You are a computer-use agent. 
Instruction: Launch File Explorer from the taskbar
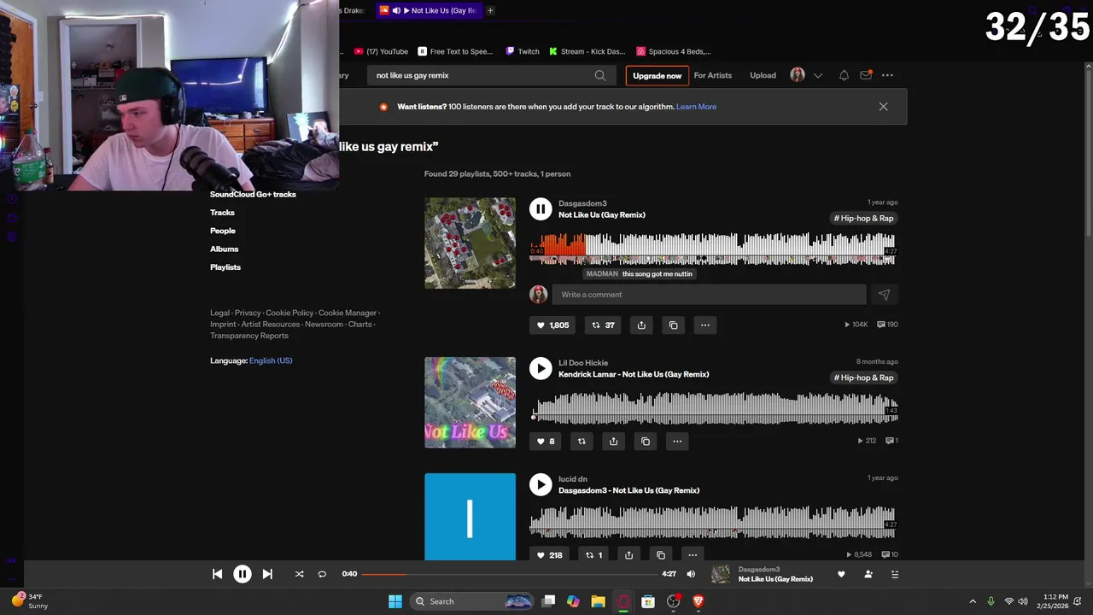coord(598,601)
